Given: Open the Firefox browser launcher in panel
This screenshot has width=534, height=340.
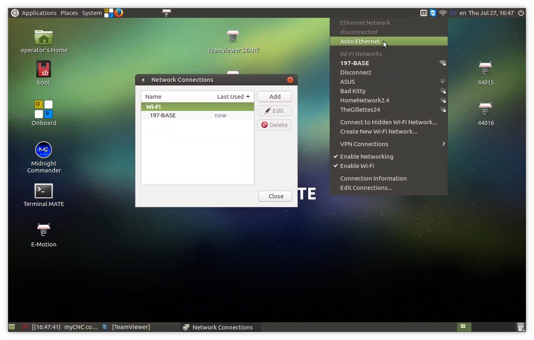Looking at the screenshot, I should coord(119,13).
